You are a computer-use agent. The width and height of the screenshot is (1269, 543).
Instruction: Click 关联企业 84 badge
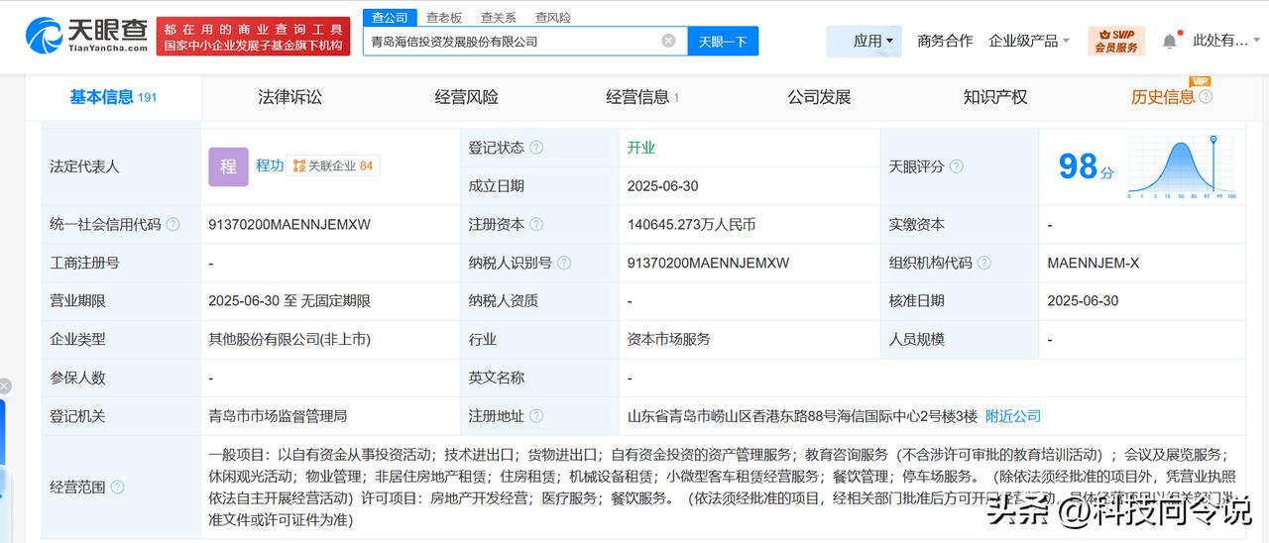[333, 165]
